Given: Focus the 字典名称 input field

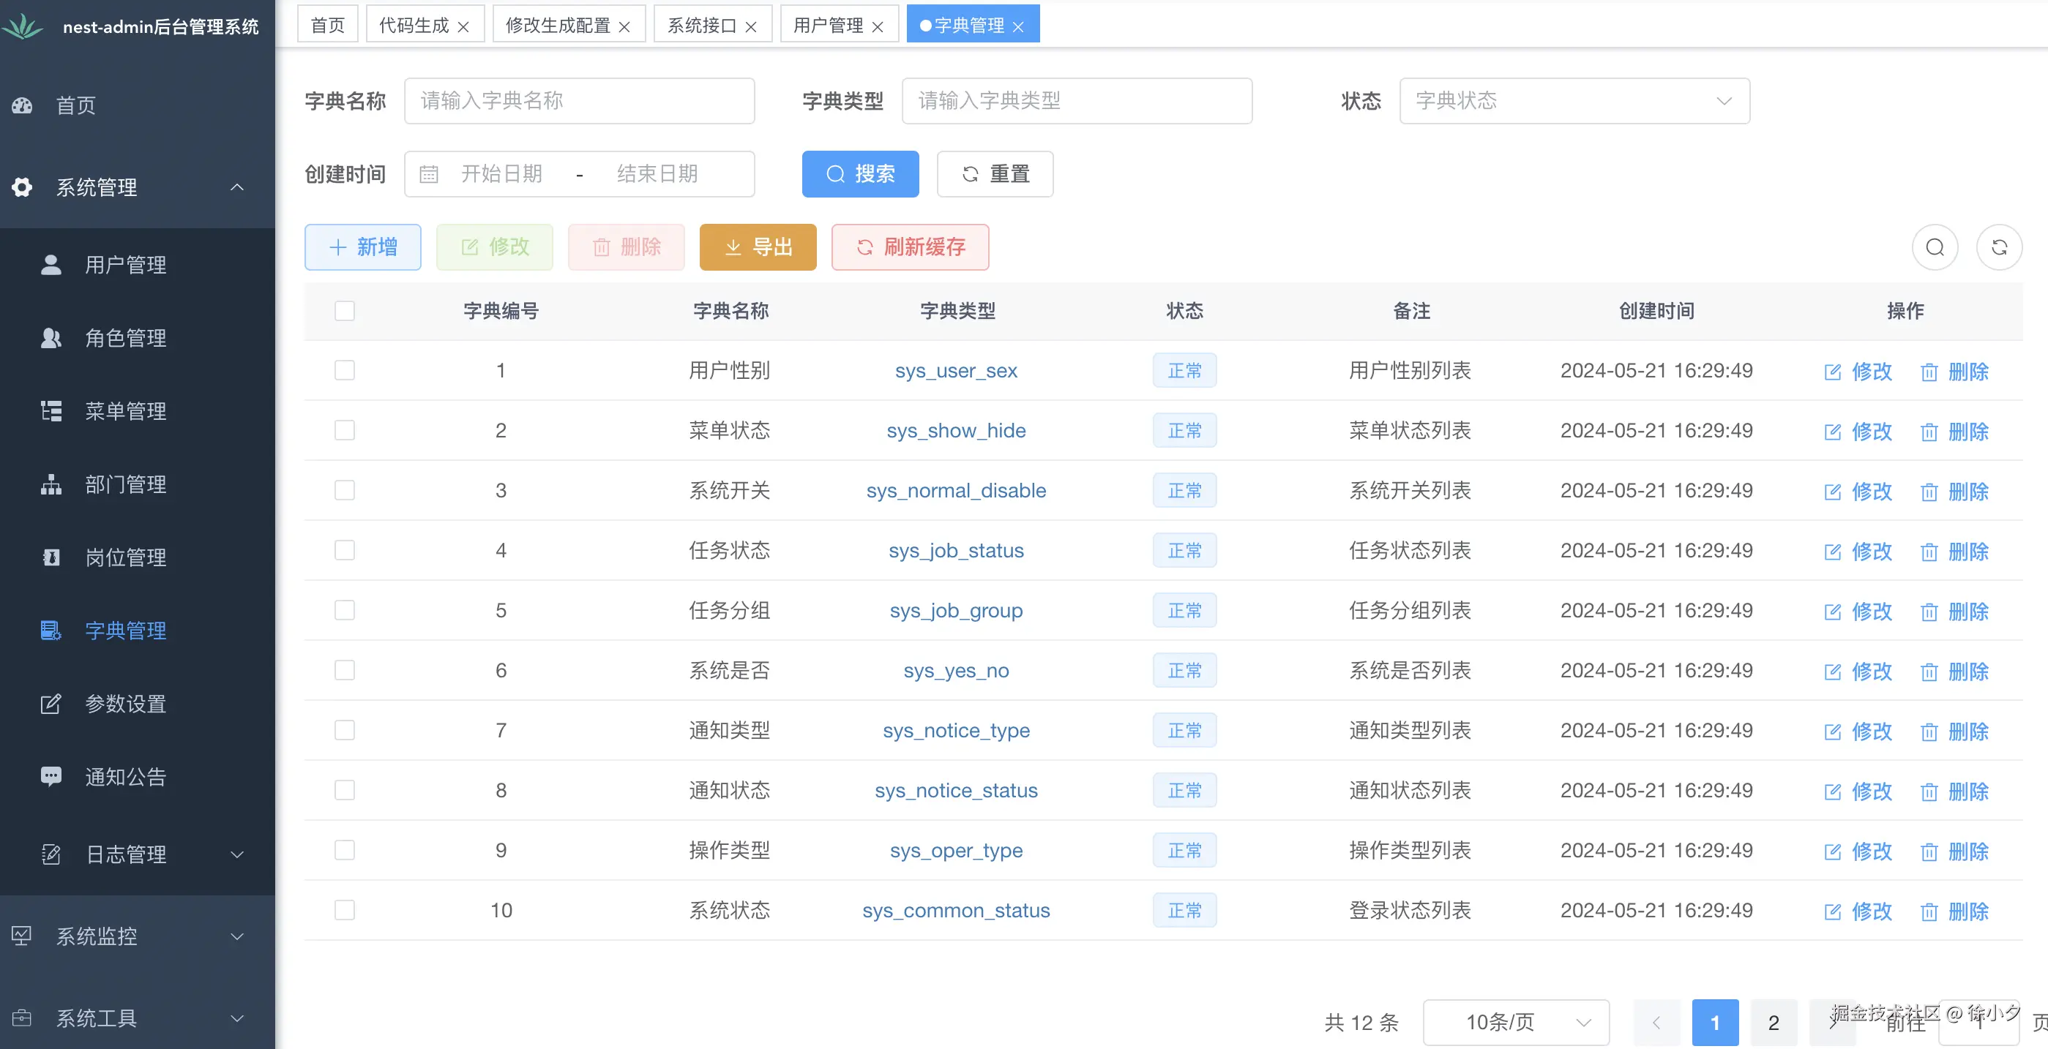Looking at the screenshot, I should pos(579,101).
